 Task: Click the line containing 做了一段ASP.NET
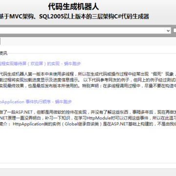(88, 112)
